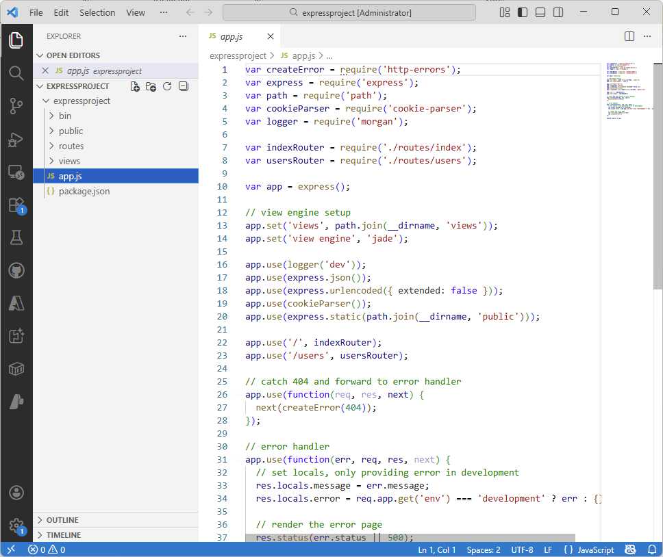Open the Azure view in activity bar
Viewport: 663px width, 557px height.
(16, 303)
